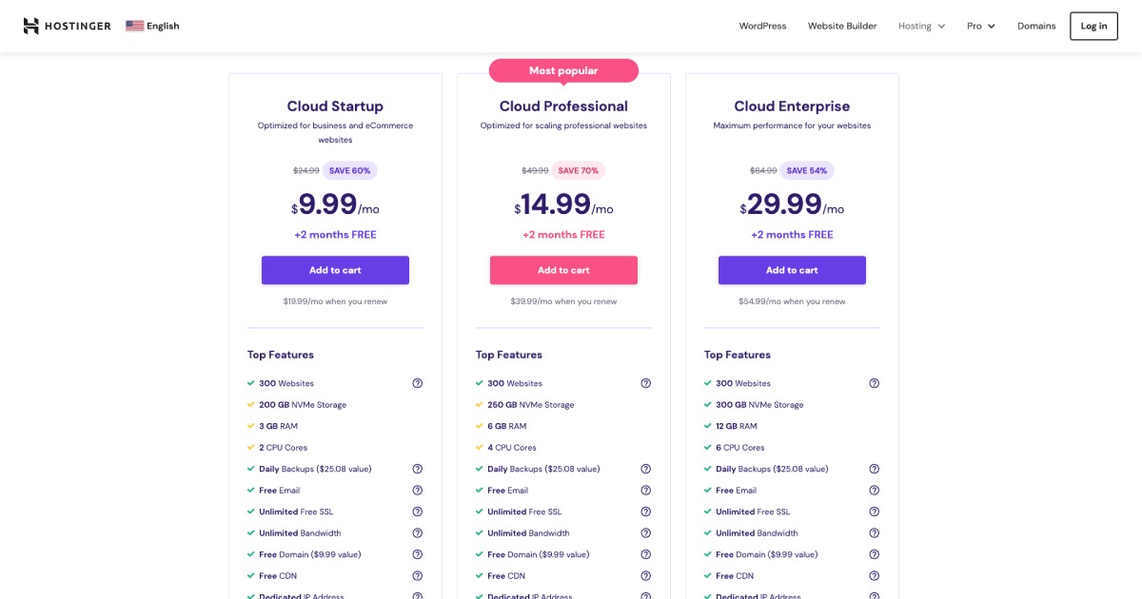Show help for Cloud Enterprise Daily Backups
Image resolution: width=1142 pixels, height=599 pixels.
click(x=874, y=469)
